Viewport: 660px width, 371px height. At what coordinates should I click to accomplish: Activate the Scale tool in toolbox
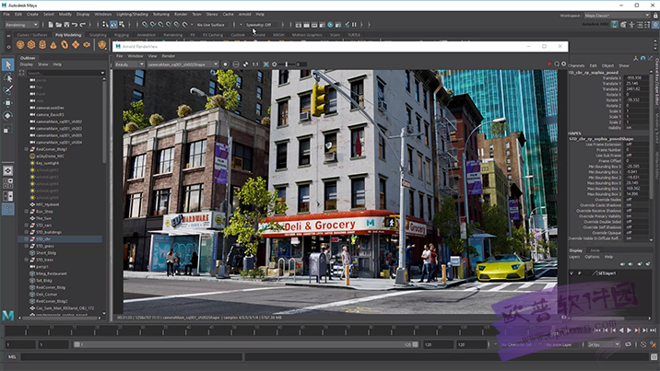[x=8, y=129]
